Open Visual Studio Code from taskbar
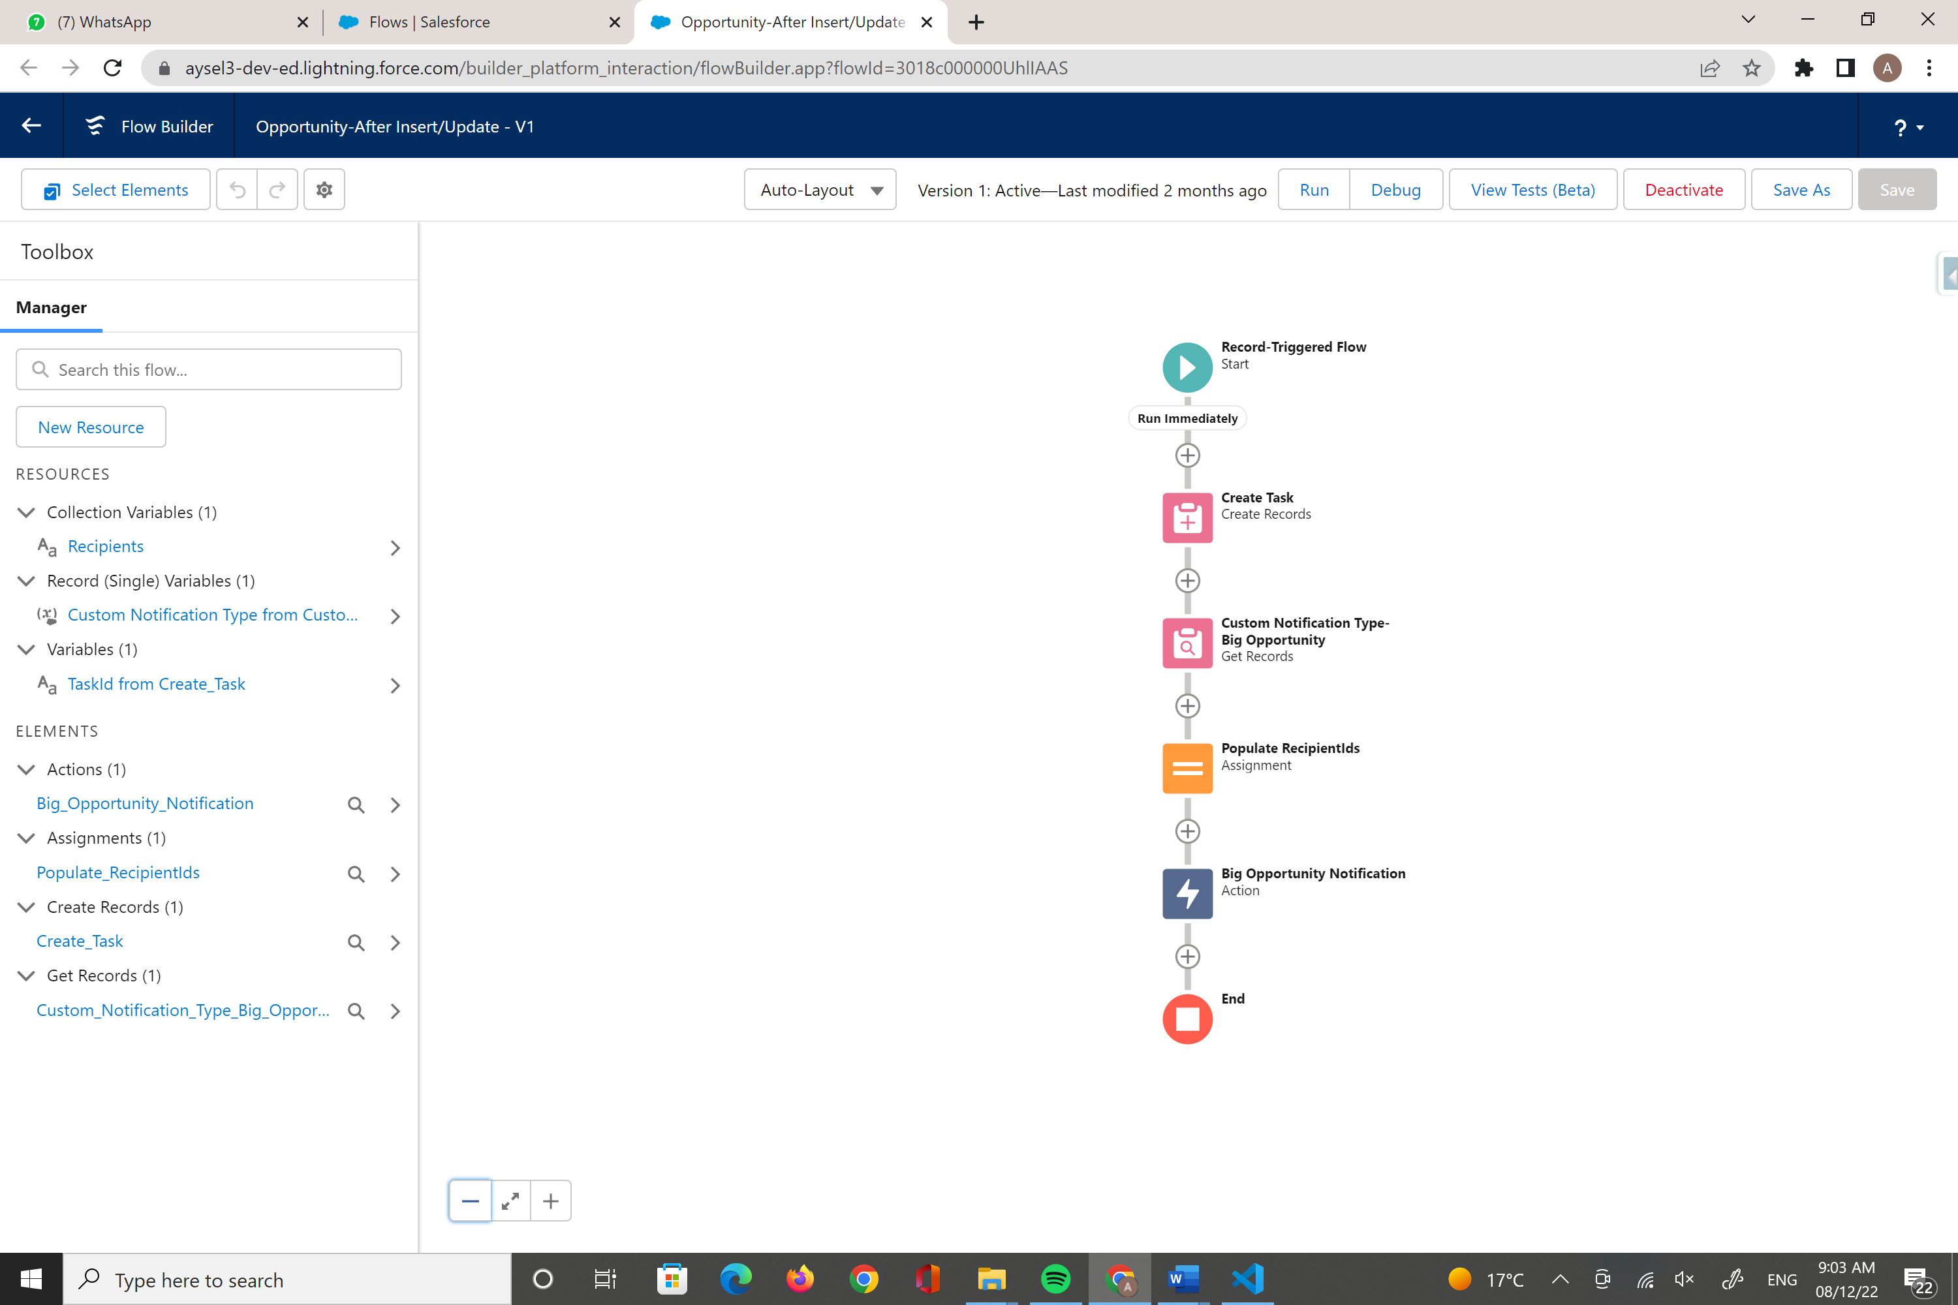 pyautogui.click(x=1247, y=1278)
